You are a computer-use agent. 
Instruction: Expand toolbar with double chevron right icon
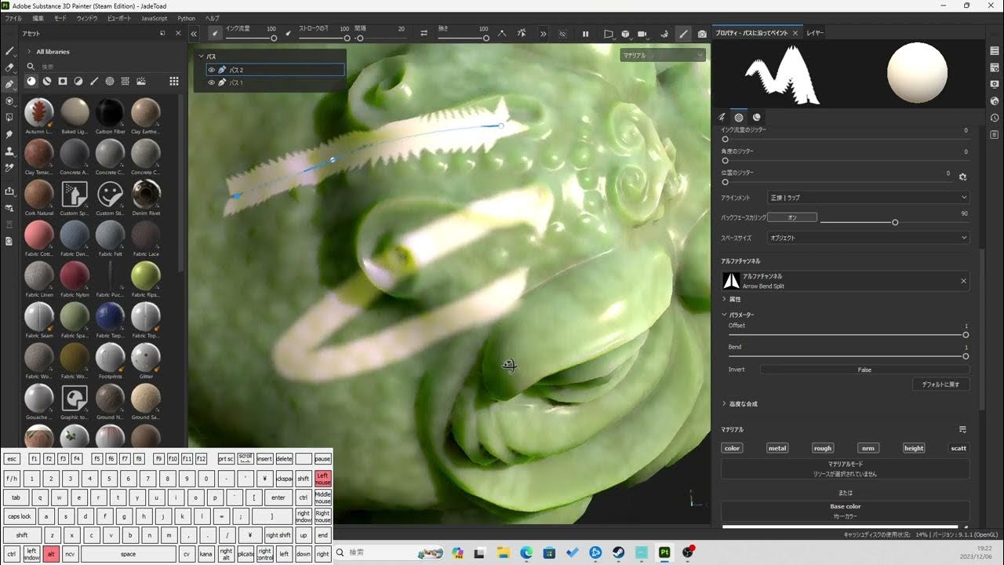point(543,34)
